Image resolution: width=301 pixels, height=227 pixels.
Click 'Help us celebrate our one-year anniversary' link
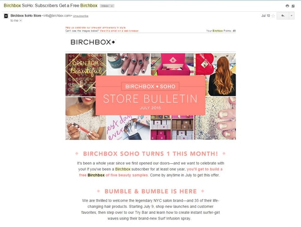click(95, 27)
